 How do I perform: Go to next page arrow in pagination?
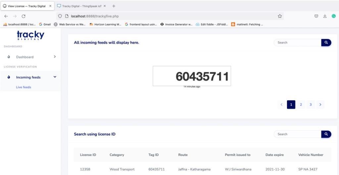tap(320, 105)
